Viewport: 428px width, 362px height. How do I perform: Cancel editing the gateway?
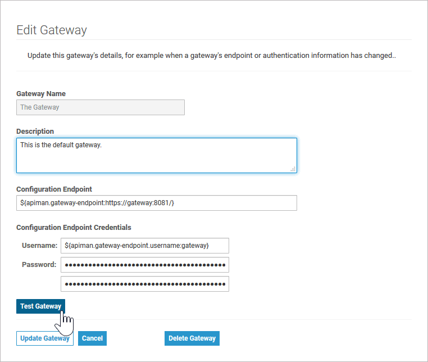coord(92,338)
